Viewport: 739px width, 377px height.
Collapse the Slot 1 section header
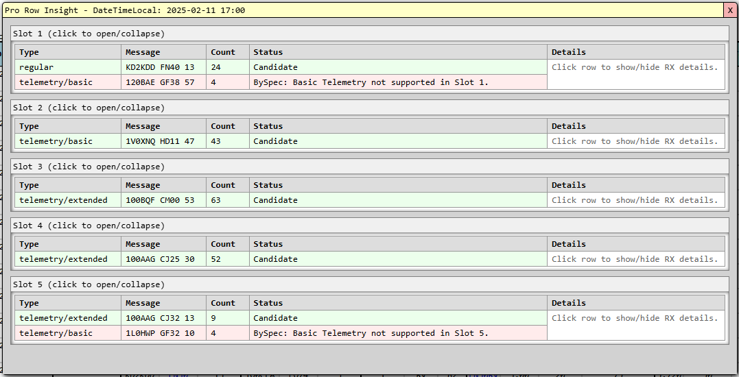pos(89,34)
